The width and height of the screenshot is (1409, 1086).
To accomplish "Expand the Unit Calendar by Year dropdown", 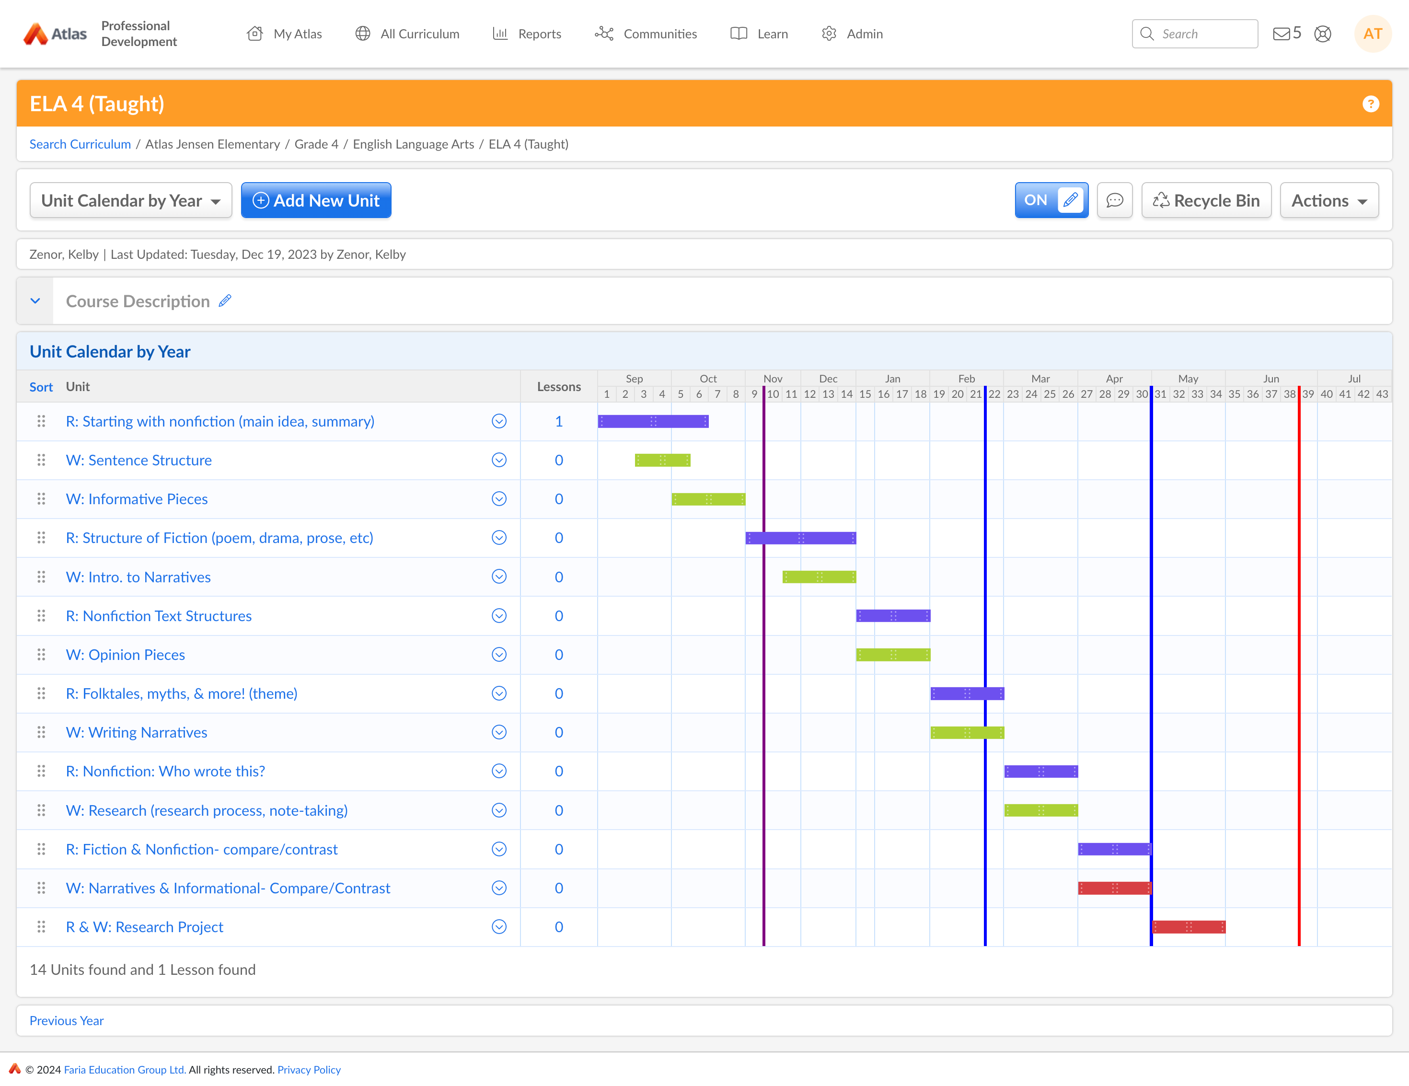I will (x=130, y=201).
